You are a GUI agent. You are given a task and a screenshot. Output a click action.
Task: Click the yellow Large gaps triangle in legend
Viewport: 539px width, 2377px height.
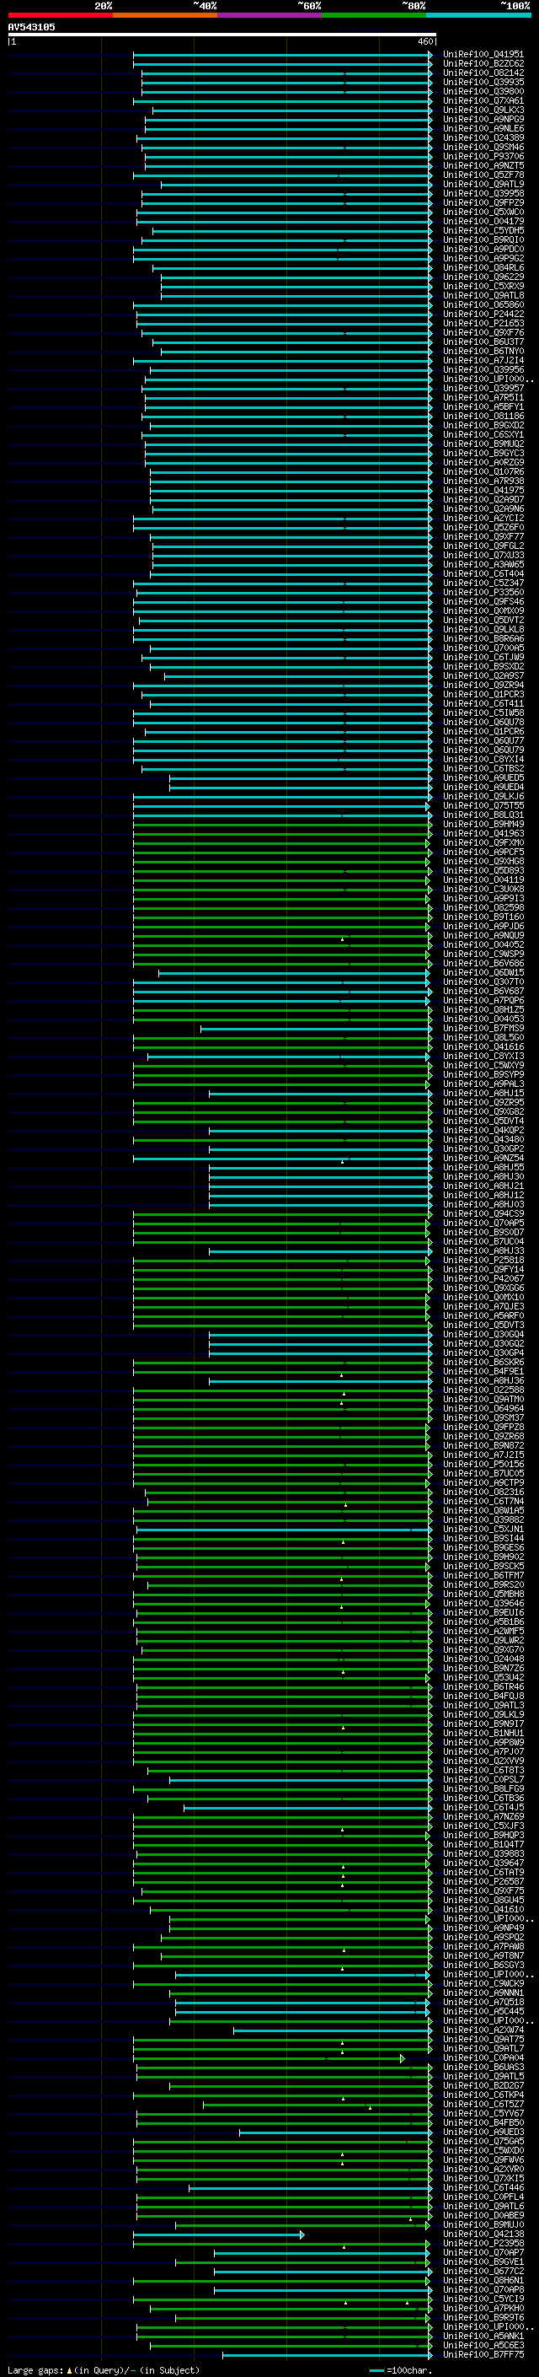coord(69,2369)
